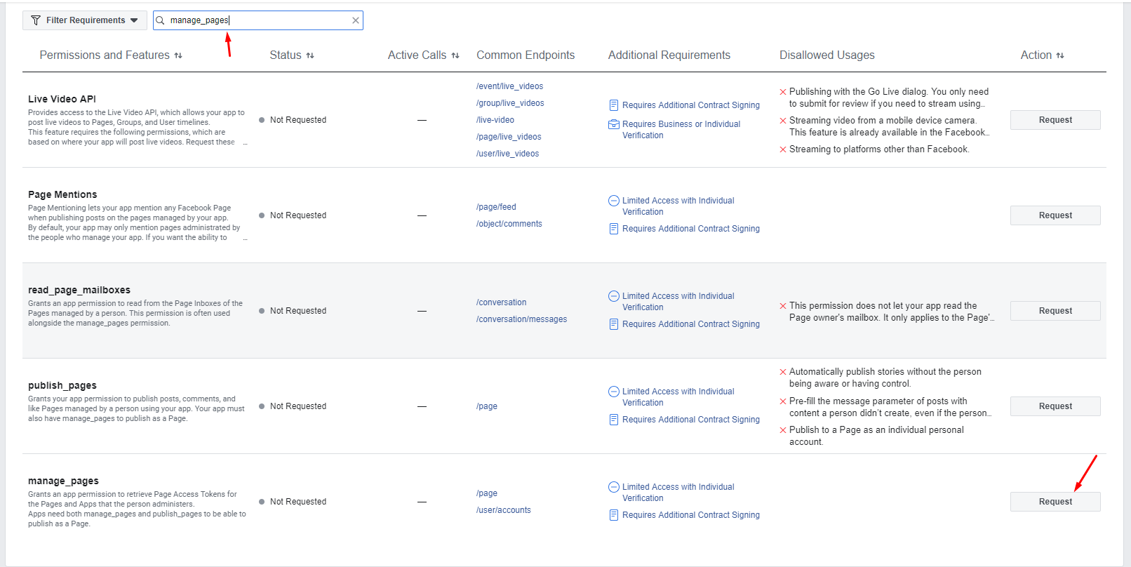This screenshot has height=567, width=1131.
Task: Open the /page/feed endpoint link
Action: click(496, 207)
